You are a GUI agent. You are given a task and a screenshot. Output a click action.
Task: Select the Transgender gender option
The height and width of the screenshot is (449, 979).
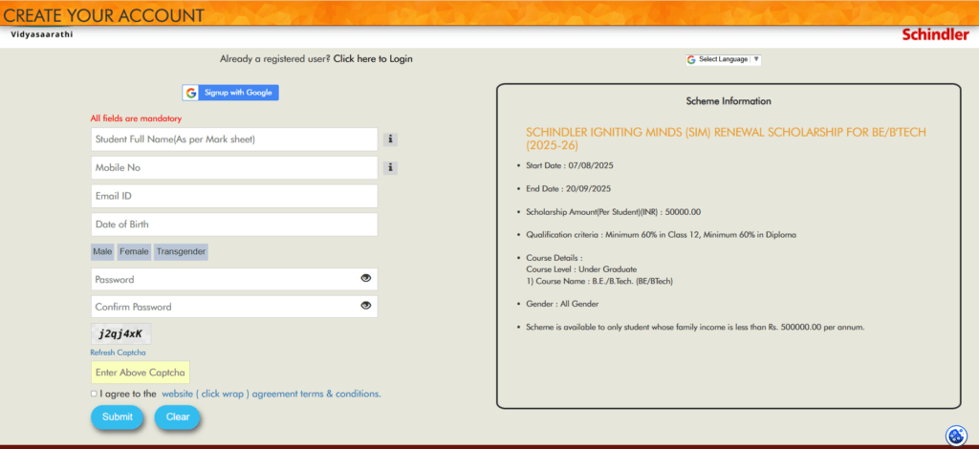coord(181,252)
